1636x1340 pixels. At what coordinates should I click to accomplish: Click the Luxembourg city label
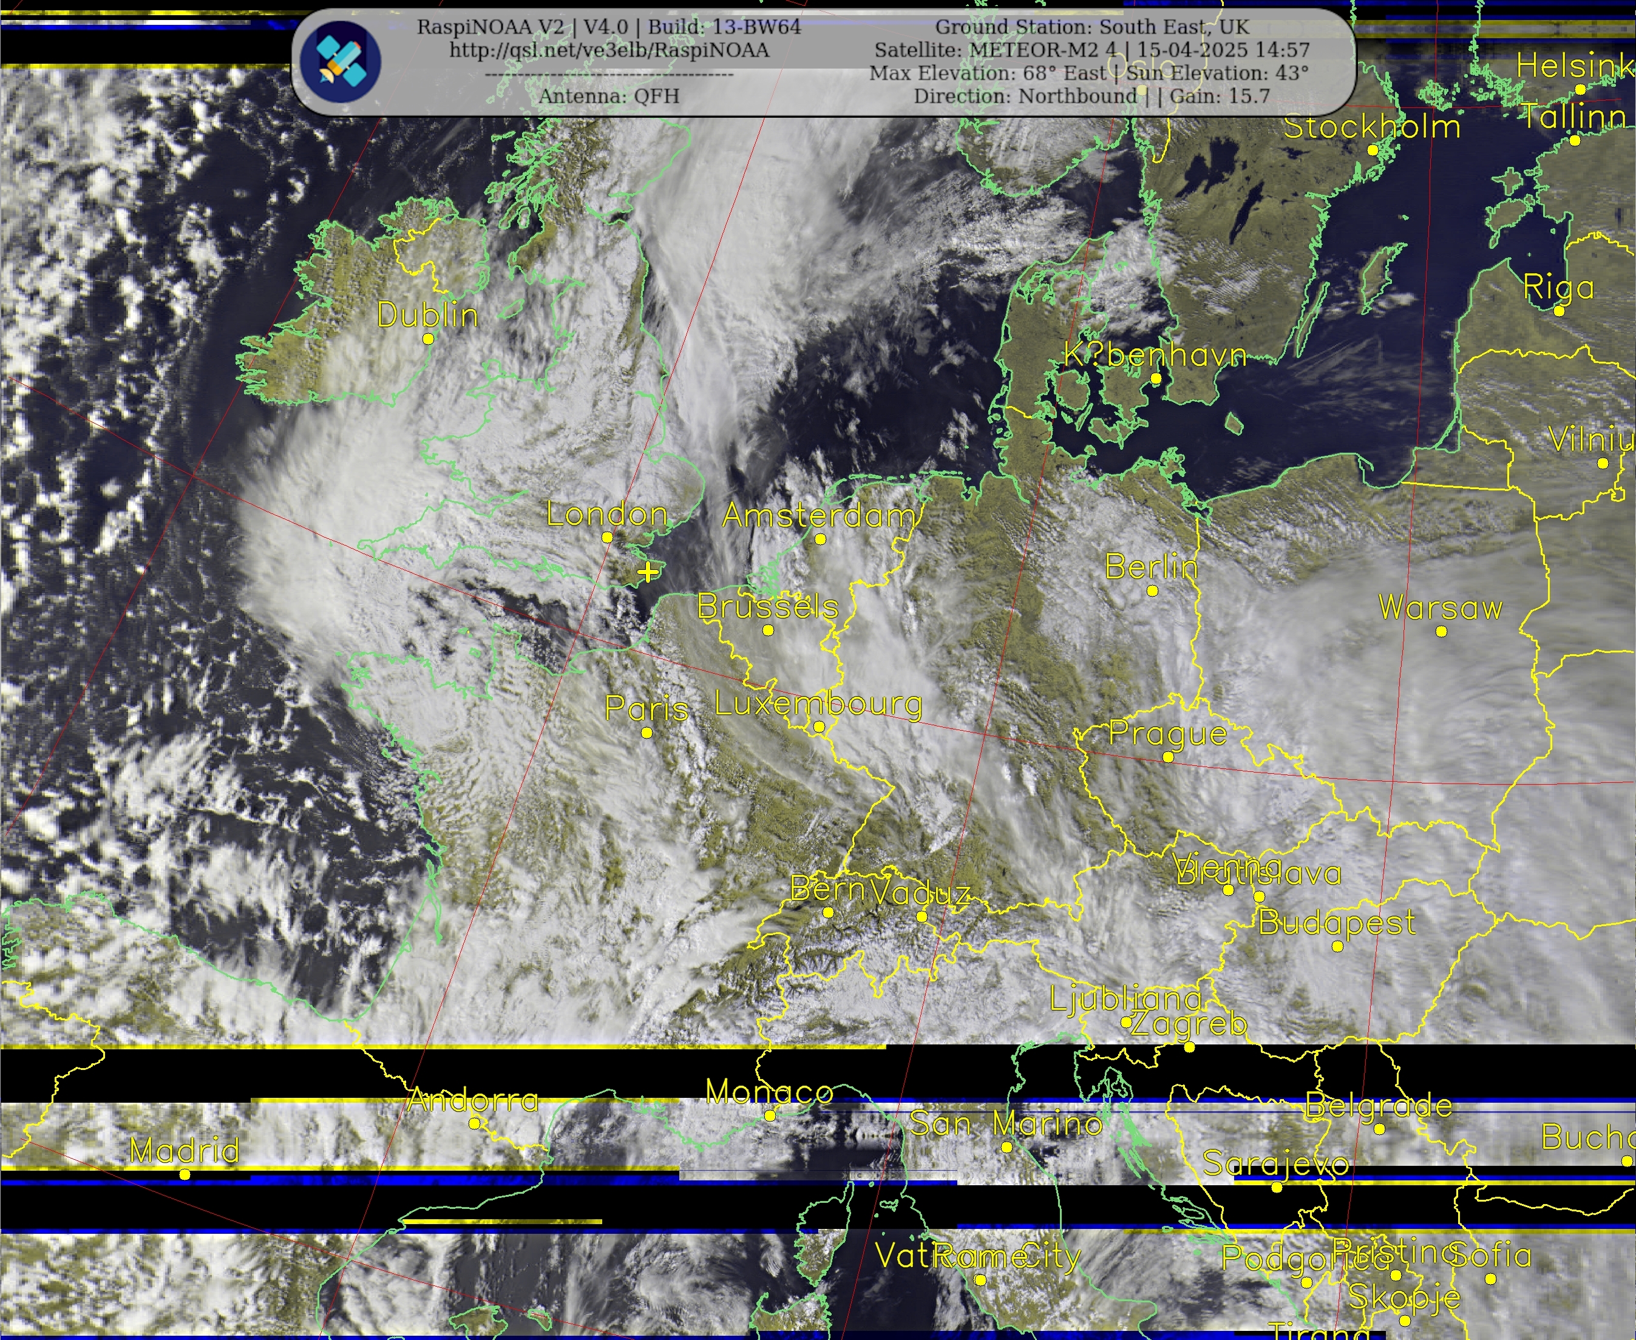click(818, 704)
